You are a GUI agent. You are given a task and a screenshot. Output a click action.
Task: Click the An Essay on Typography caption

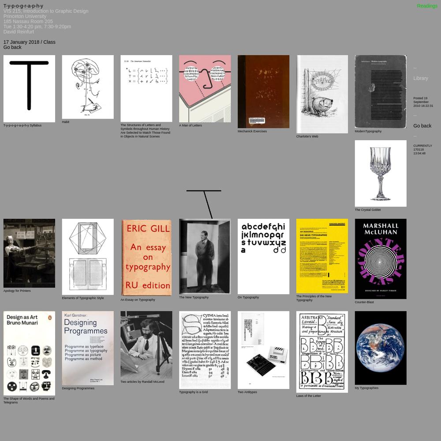tap(138, 300)
